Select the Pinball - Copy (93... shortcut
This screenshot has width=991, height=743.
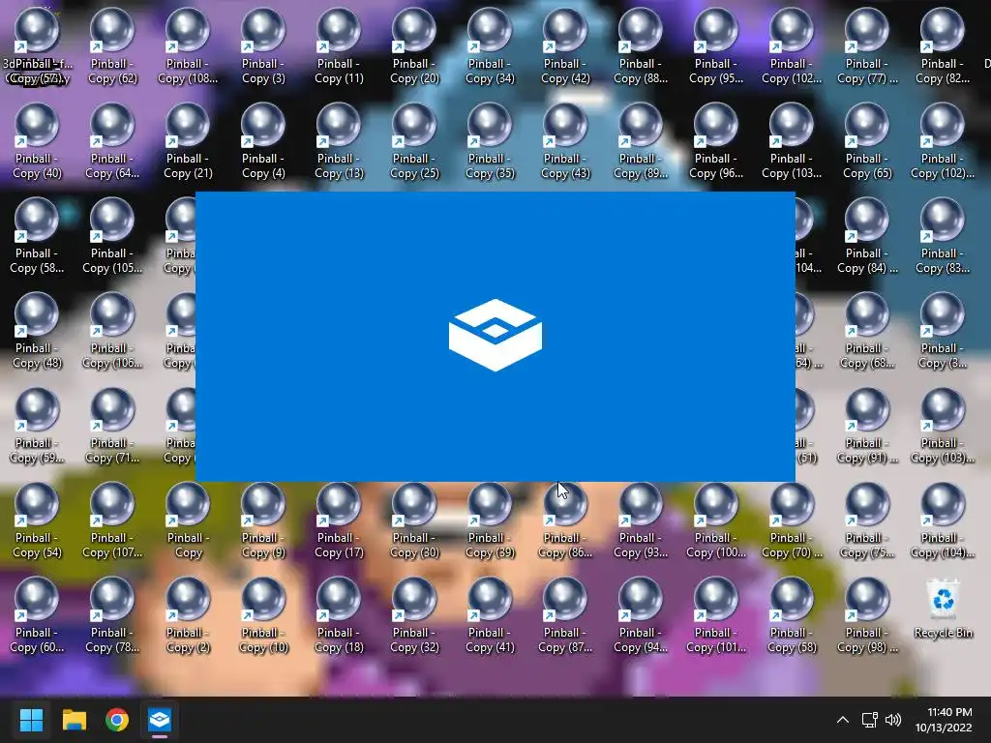click(x=641, y=520)
